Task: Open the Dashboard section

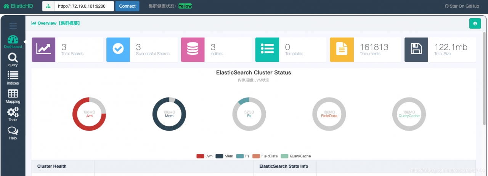Action: click(13, 42)
